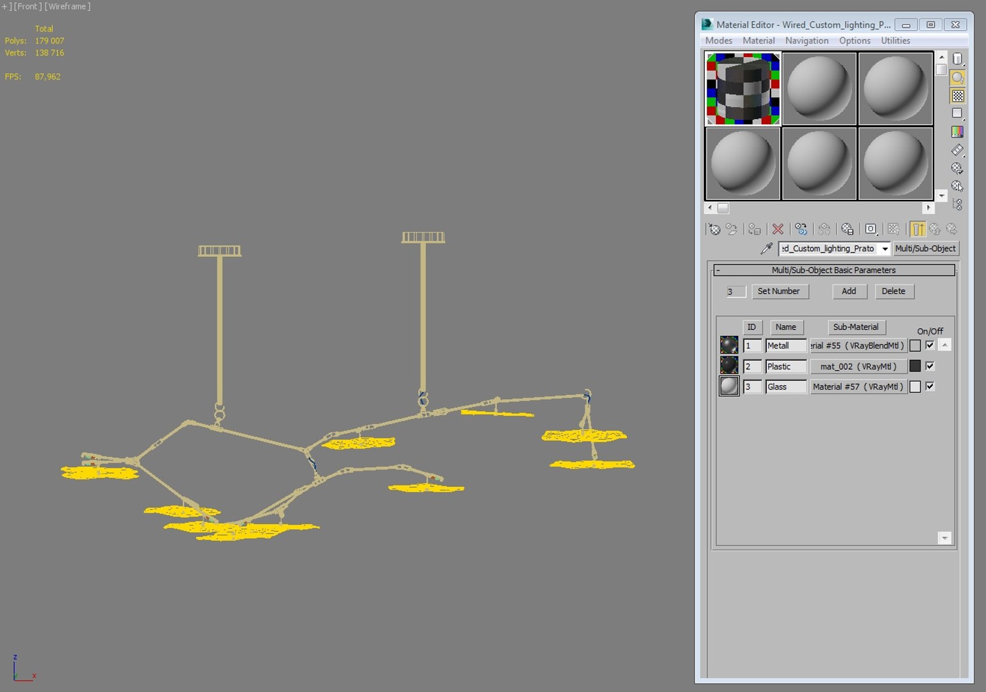Click the Make Material Copy icon

tap(801, 229)
